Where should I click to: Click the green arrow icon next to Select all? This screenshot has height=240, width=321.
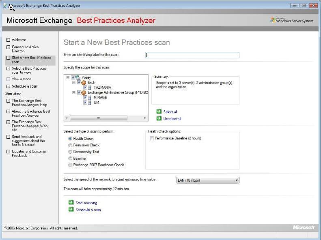click(x=159, y=111)
